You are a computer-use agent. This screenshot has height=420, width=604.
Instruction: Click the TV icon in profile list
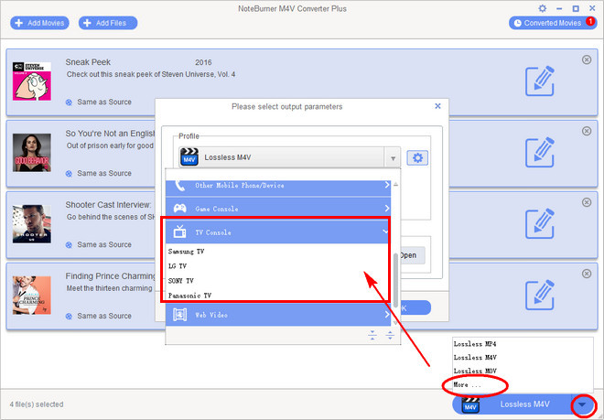(x=179, y=232)
